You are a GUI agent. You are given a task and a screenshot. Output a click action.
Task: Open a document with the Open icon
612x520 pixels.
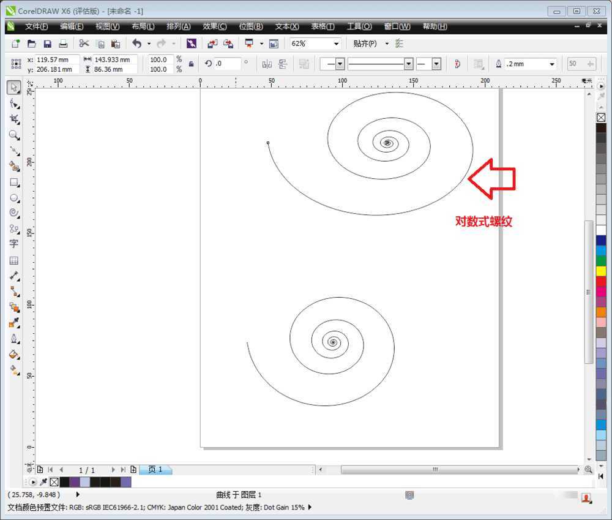pos(31,43)
